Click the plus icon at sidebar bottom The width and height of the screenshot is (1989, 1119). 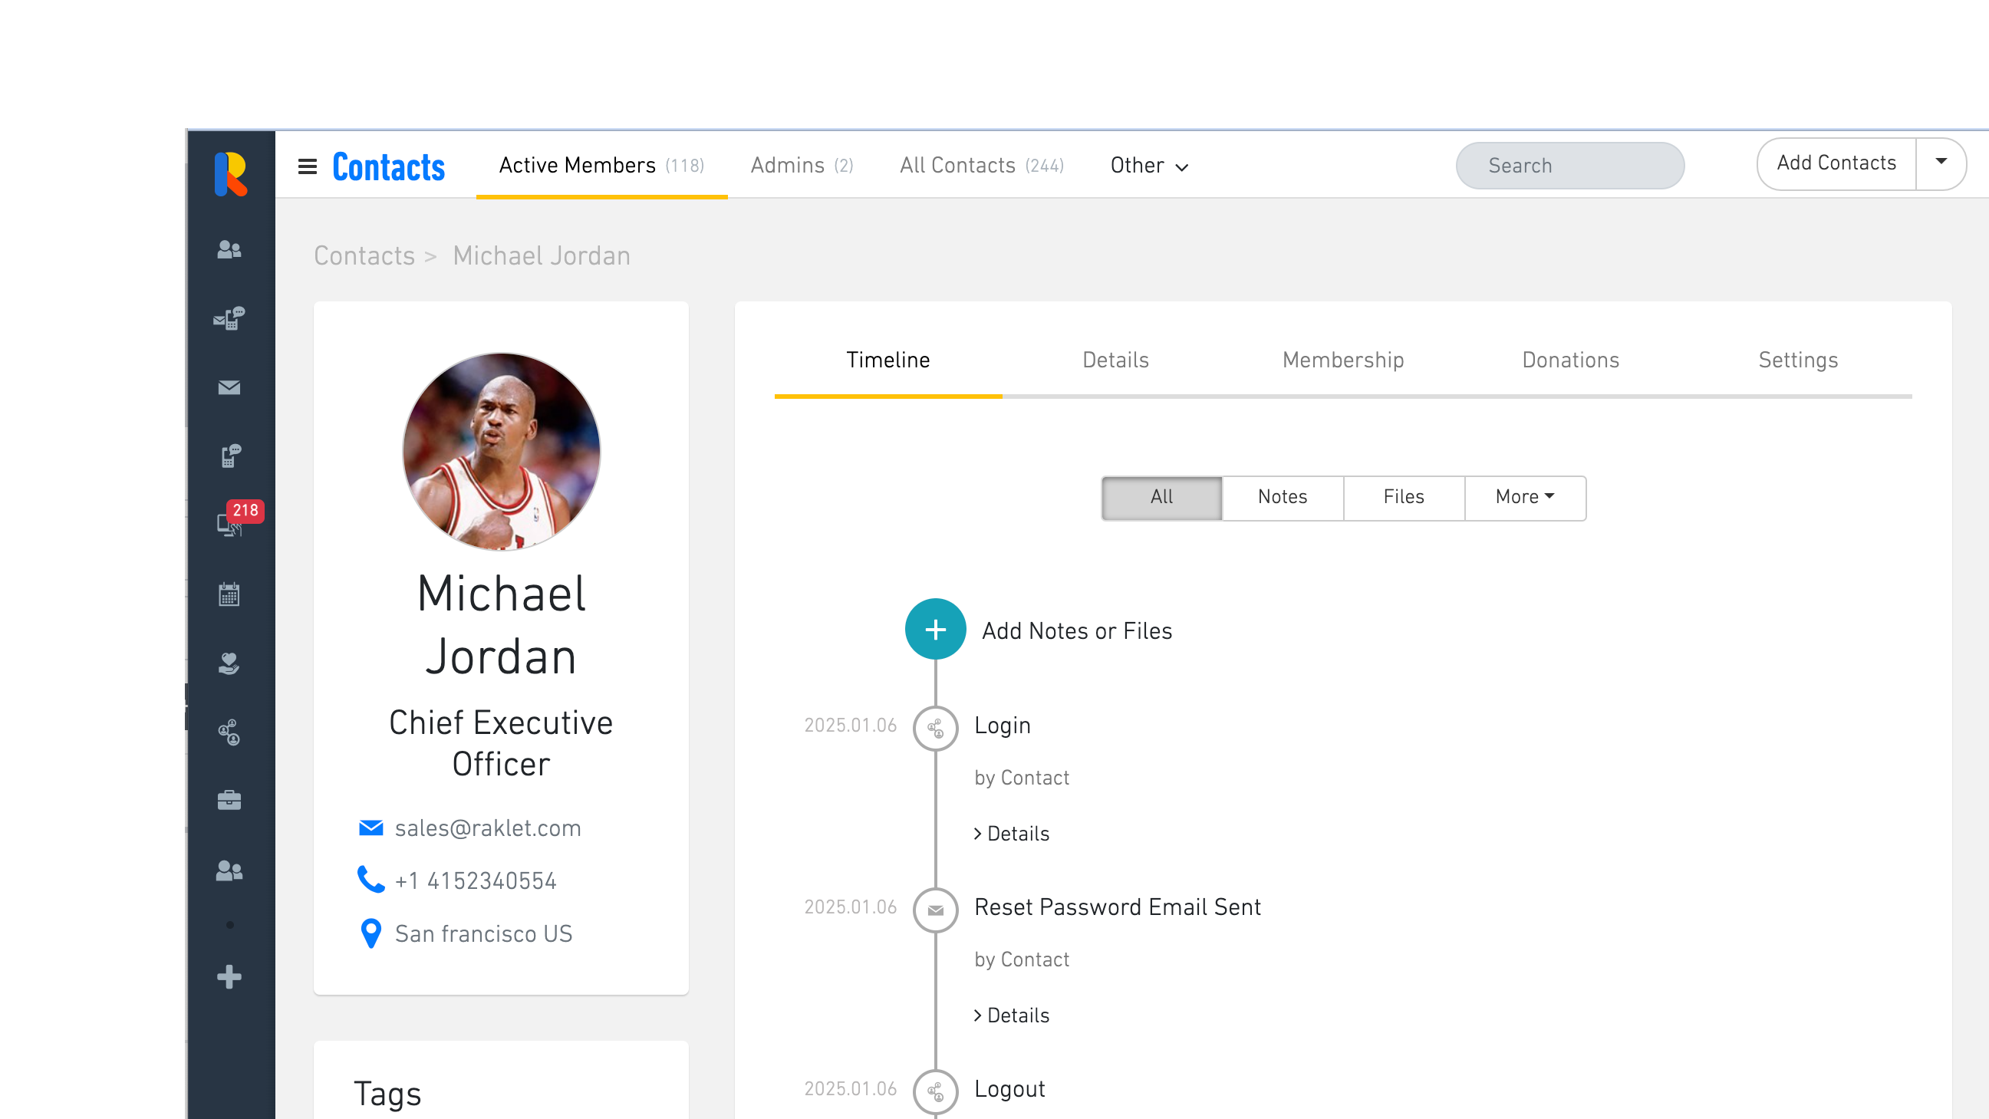point(229,977)
